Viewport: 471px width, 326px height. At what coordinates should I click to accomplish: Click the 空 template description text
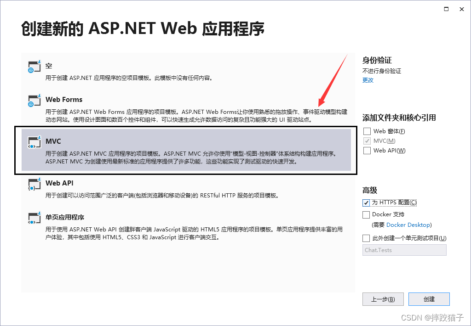point(129,78)
